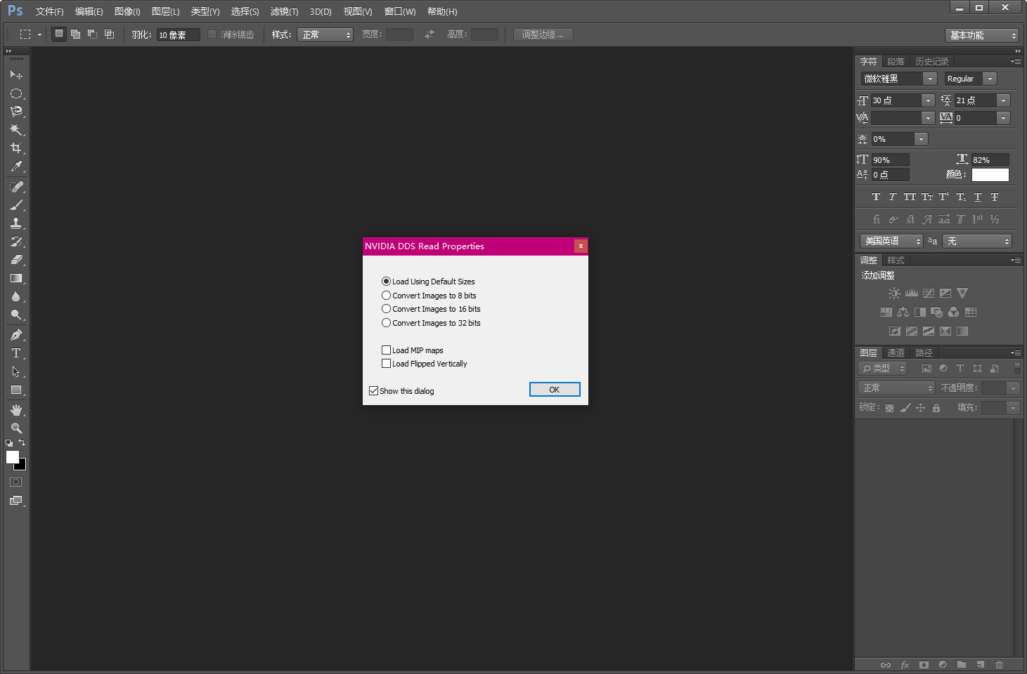Select the Healing Brush tool
Viewport: 1027px width, 674px height.
click(16, 187)
